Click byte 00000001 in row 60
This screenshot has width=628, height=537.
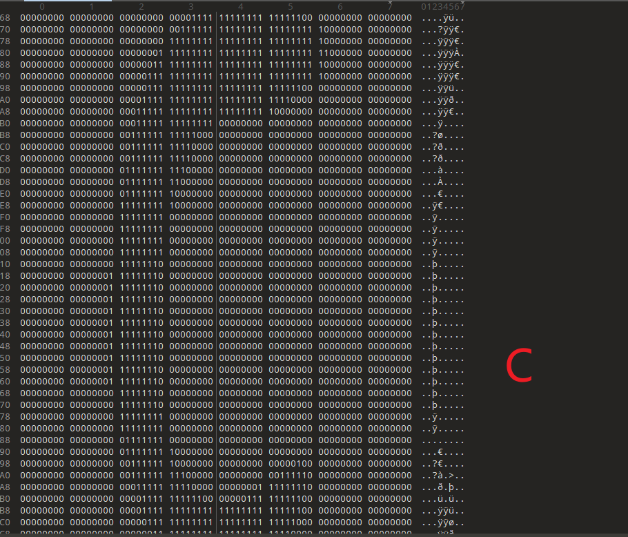pos(92,382)
